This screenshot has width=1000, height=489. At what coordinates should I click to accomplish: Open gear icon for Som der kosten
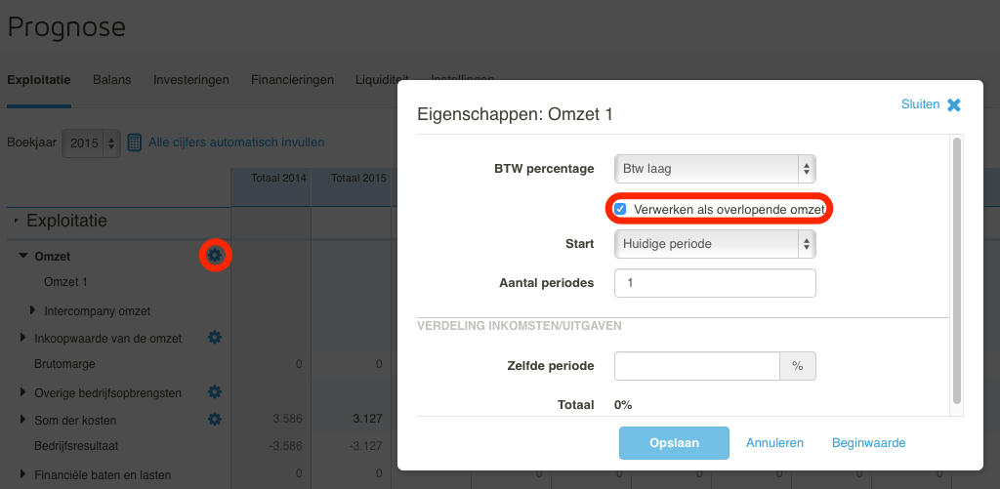(x=215, y=419)
